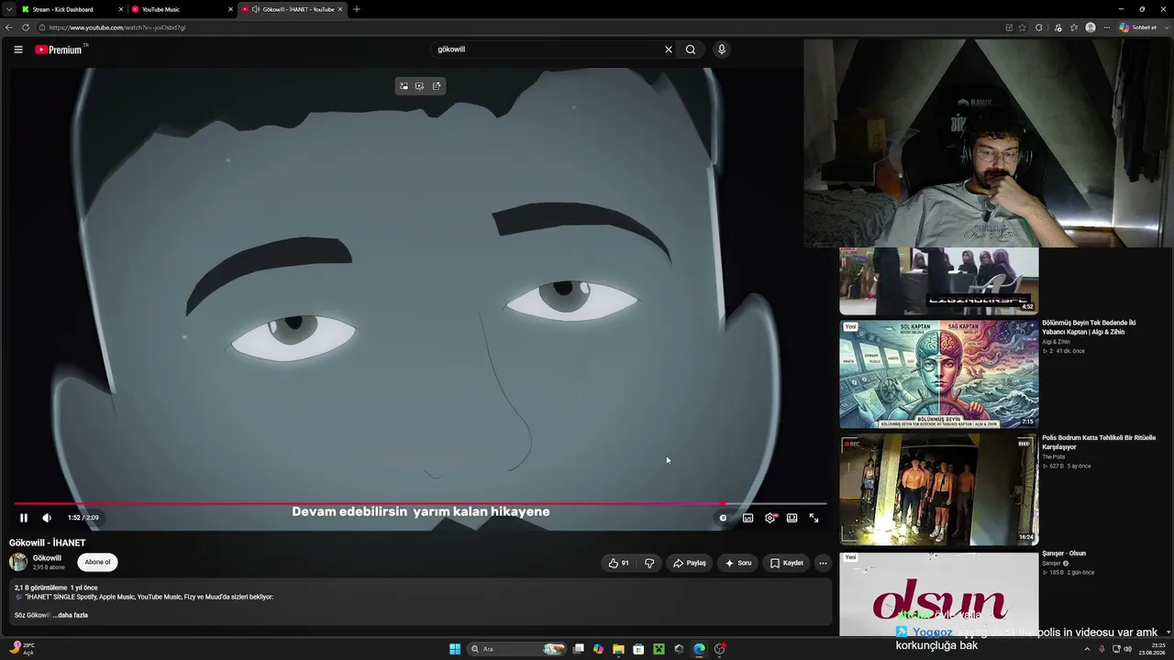Viewport: 1174px width, 660px height.
Task: Open 'Bölünmüş Beyin Tek Bedende' video title
Action: (1089, 327)
